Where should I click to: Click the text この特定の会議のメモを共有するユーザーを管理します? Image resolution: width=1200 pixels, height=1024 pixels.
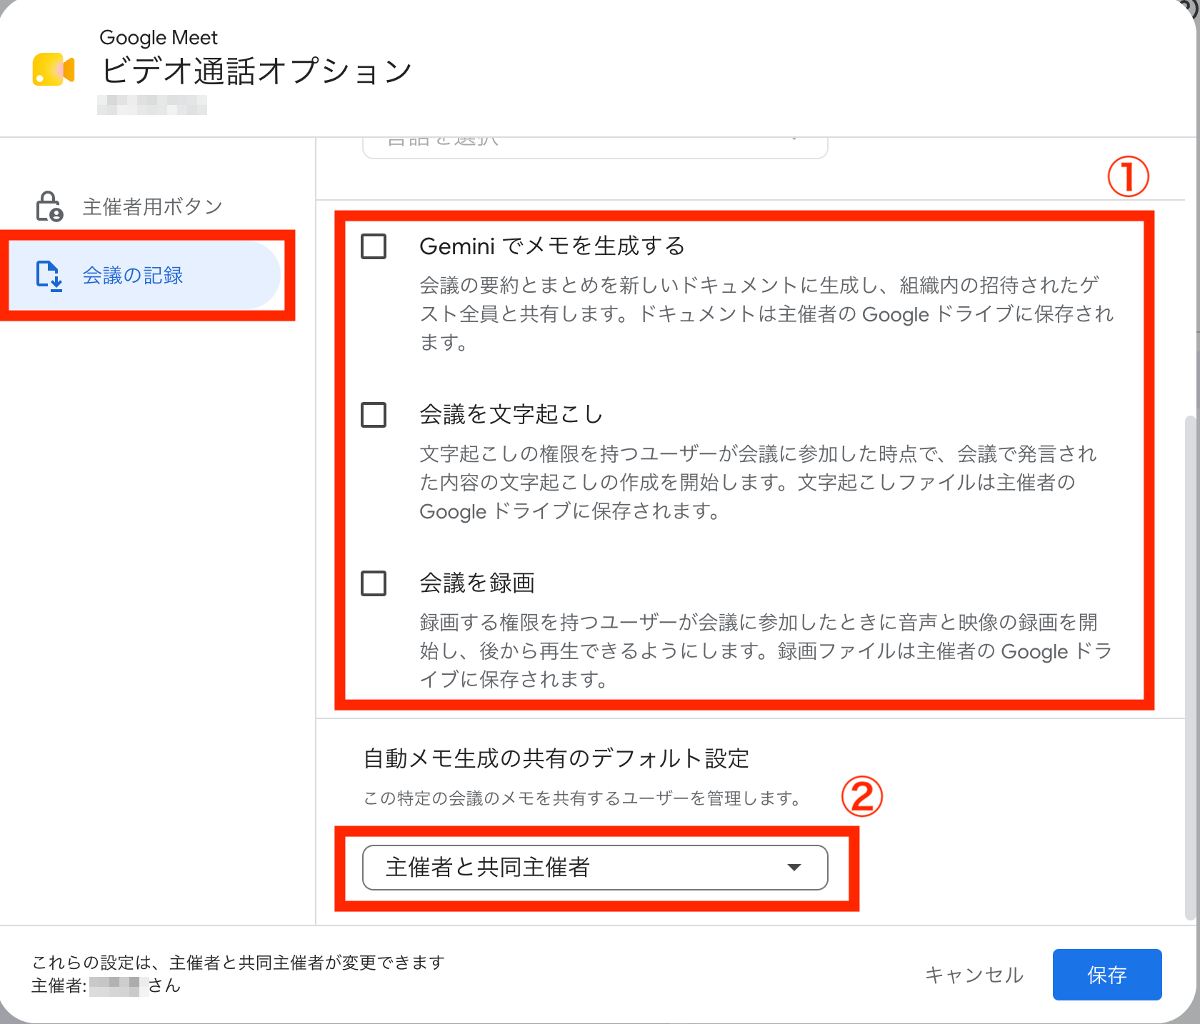coord(583,798)
